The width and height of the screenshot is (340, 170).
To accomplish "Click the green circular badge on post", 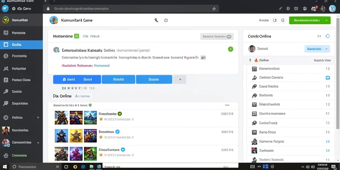I will coord(230,49).
